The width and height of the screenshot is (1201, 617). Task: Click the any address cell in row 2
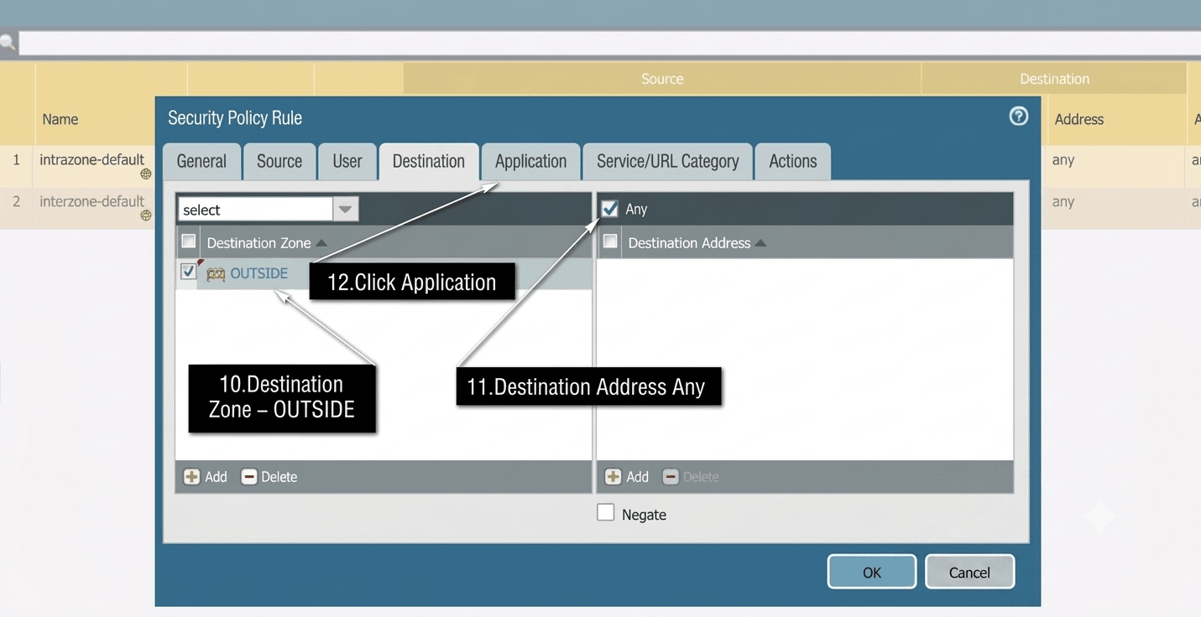coord(1063,201)
